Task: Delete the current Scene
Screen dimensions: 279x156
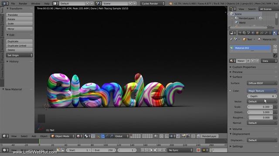Action: tap(135, 3)
